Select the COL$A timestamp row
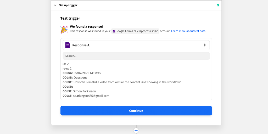268x134 pixels. pos(82,73)
